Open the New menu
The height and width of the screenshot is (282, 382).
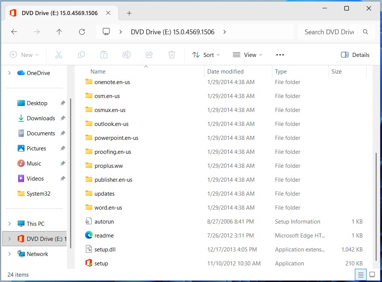pyautogui.click(x=24, y=55)
